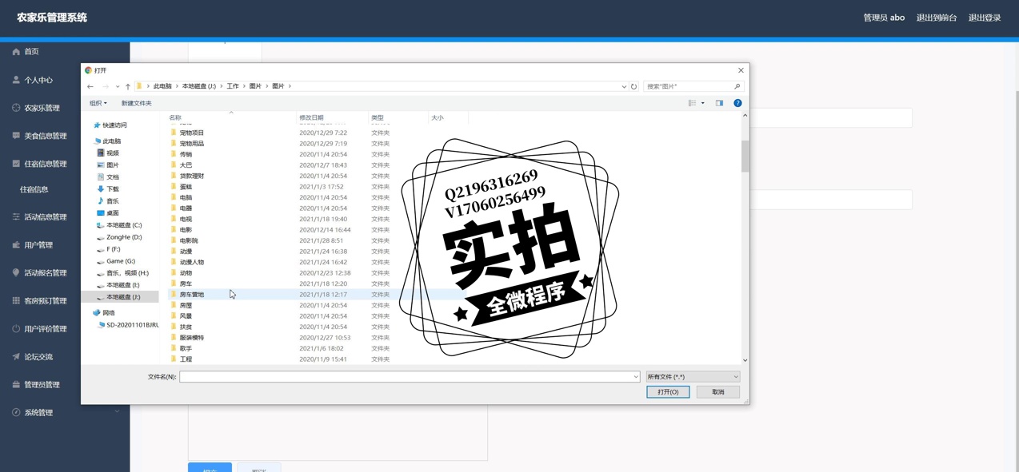Click home icon in left sidebar
Screen dimensions: 1019x472
click(16, 52)
